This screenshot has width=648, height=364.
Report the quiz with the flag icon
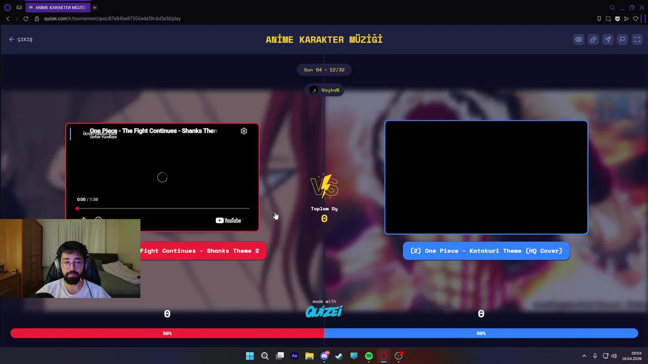coord(623,39)
